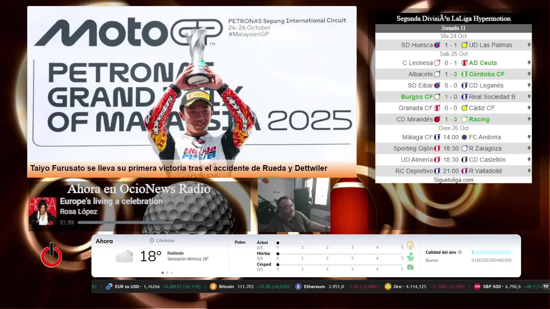Viewport: 550px width, 309px height.
Task: Click the TradingView logo on the ticker
Action: pyautogui.click(x=546, y=287)
